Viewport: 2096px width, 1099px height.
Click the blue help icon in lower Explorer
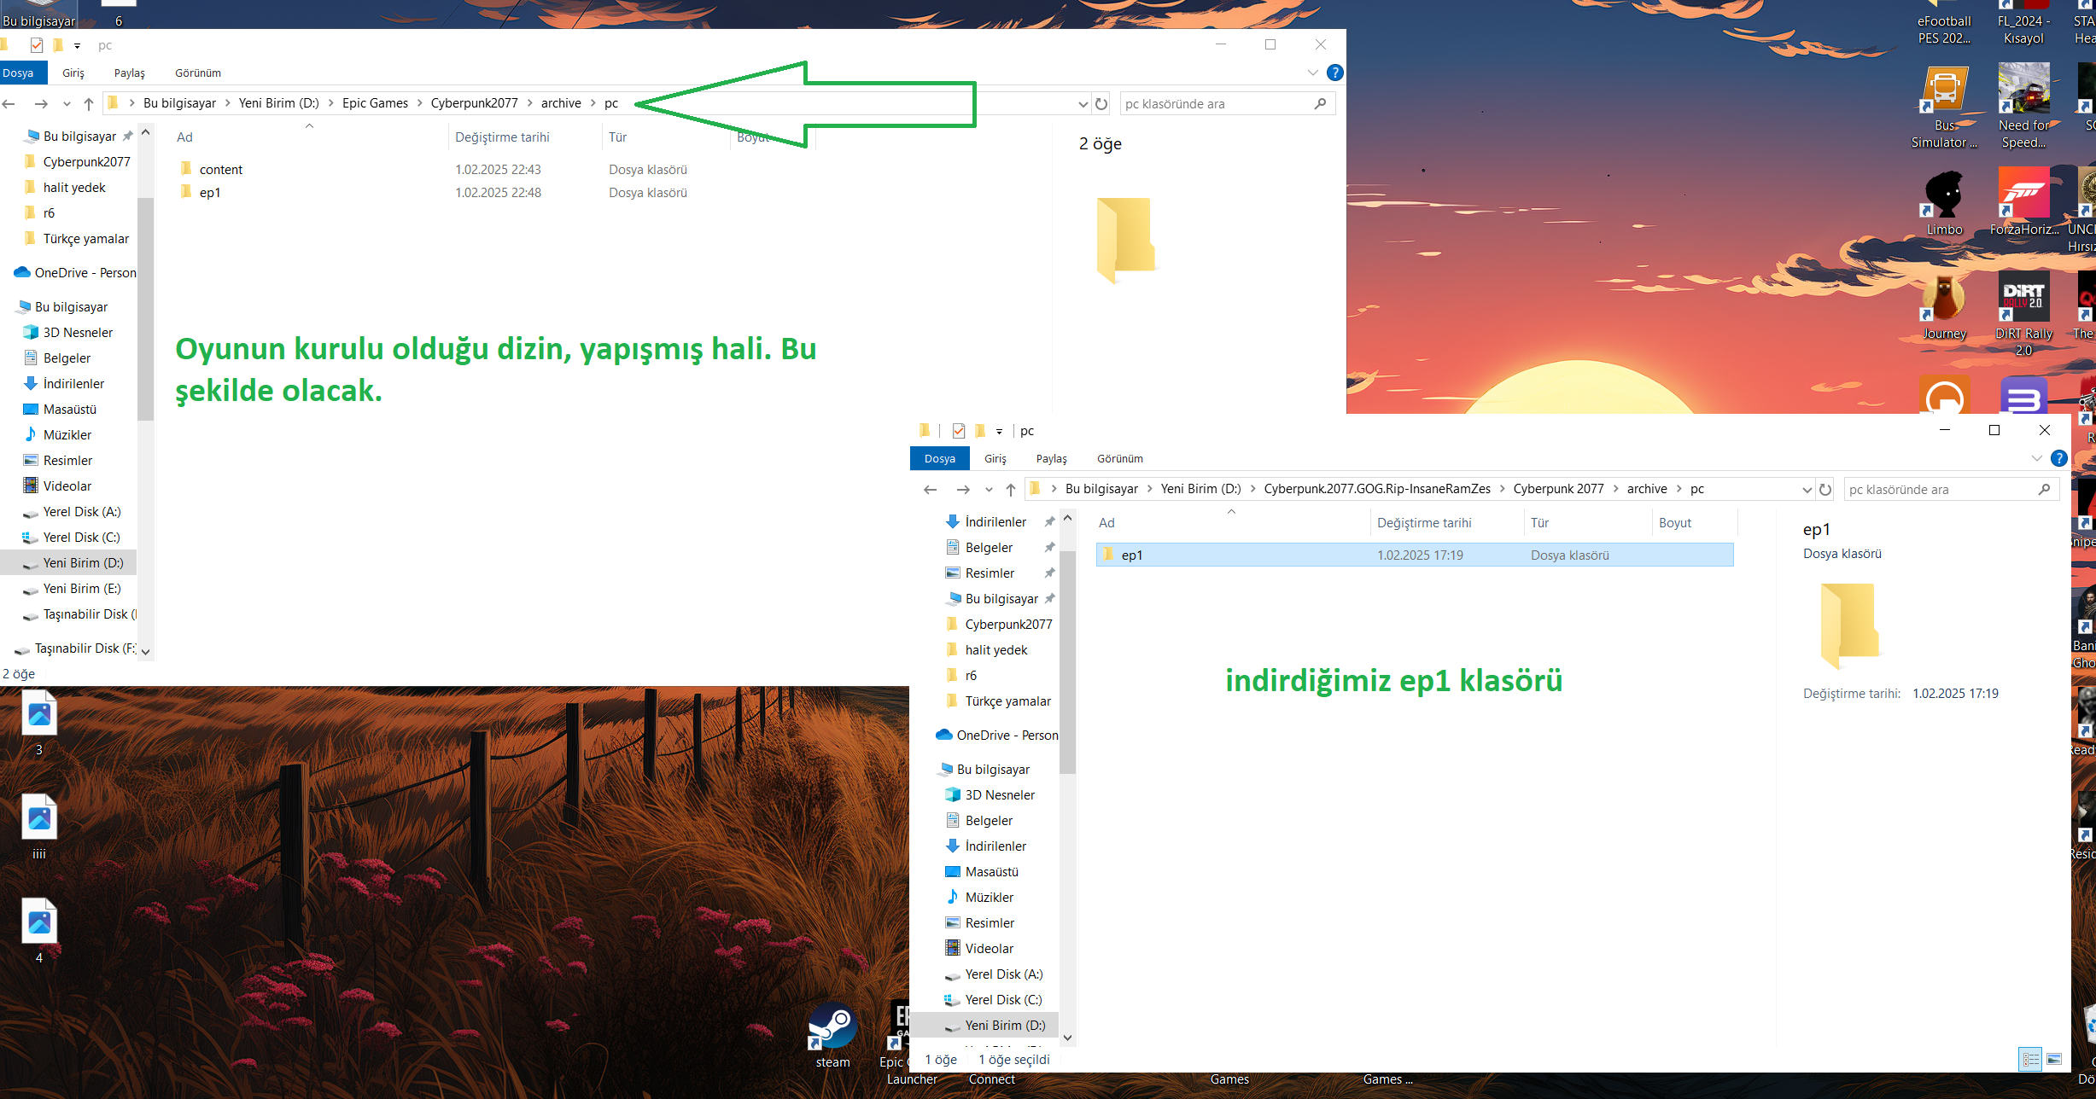(2059, 459)
